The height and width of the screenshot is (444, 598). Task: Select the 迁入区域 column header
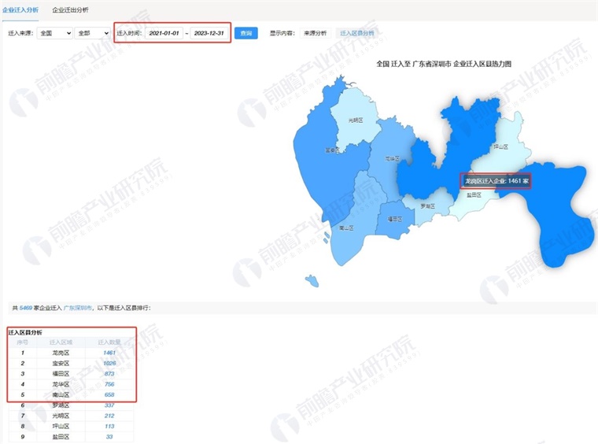coord(61,342)
